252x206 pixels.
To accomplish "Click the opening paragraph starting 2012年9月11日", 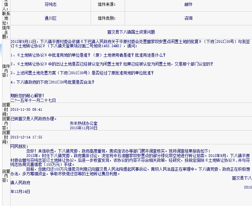I will (x=130, y=44).
